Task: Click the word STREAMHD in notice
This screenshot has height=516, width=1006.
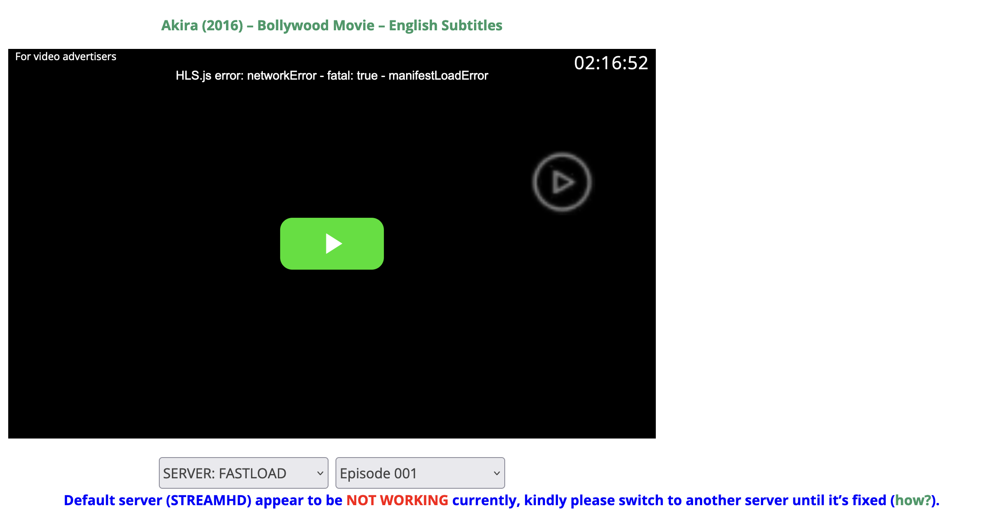Action: (x=209, y=500)
